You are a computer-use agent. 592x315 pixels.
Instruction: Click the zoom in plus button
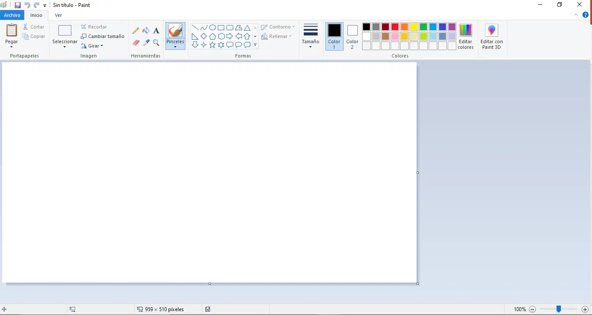coord(585,309)
